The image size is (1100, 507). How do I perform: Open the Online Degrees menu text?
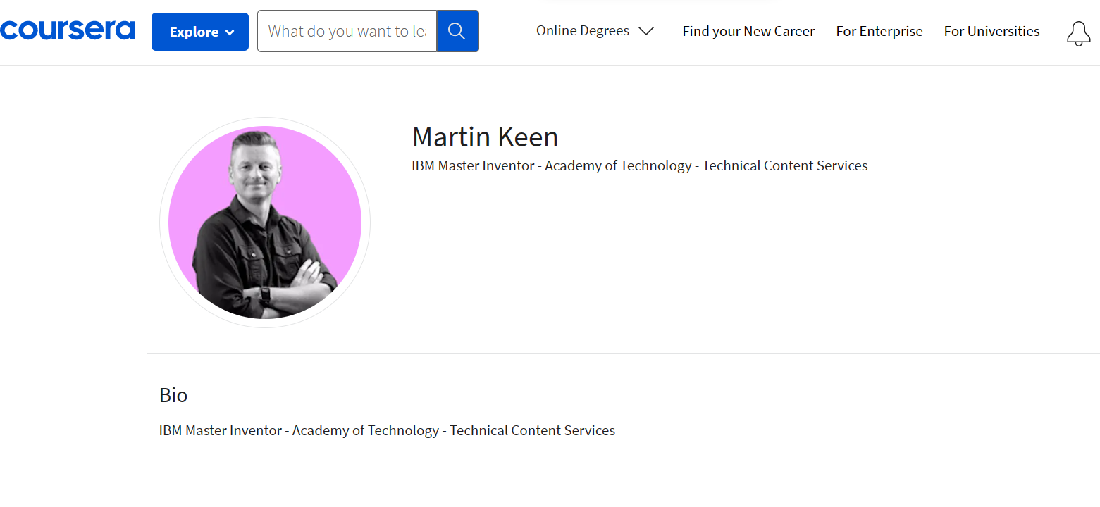pyautogui.click(x=583, y=31)
